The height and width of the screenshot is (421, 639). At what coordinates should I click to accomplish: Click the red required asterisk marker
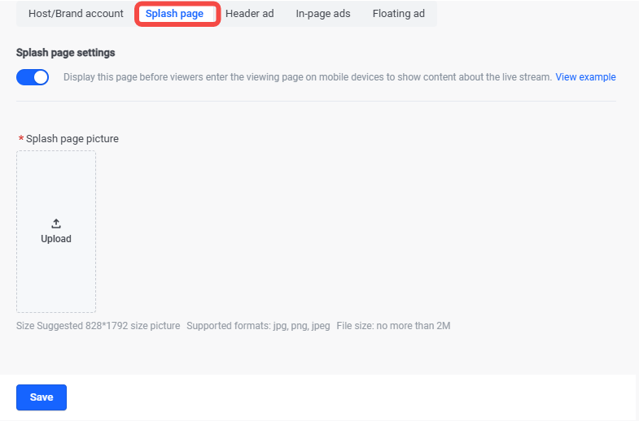[x=21, y=139]
